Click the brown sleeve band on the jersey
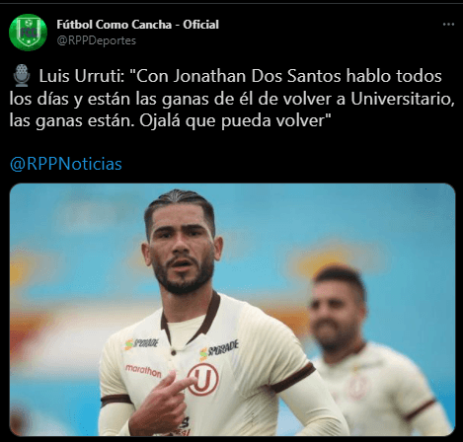463x442 pixels. point(292,378)
